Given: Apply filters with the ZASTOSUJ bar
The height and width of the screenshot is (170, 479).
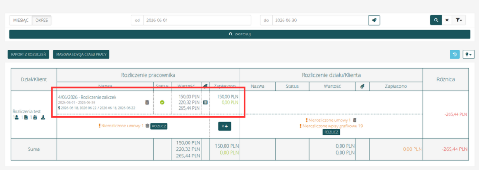Looking at the screenshot, I should coord(239,35).
